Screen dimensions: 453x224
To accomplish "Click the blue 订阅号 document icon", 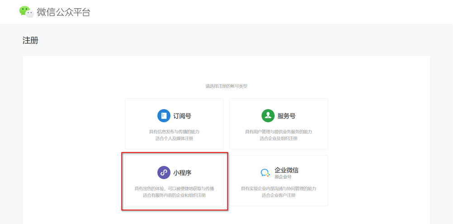I will [x=164, y=116].
